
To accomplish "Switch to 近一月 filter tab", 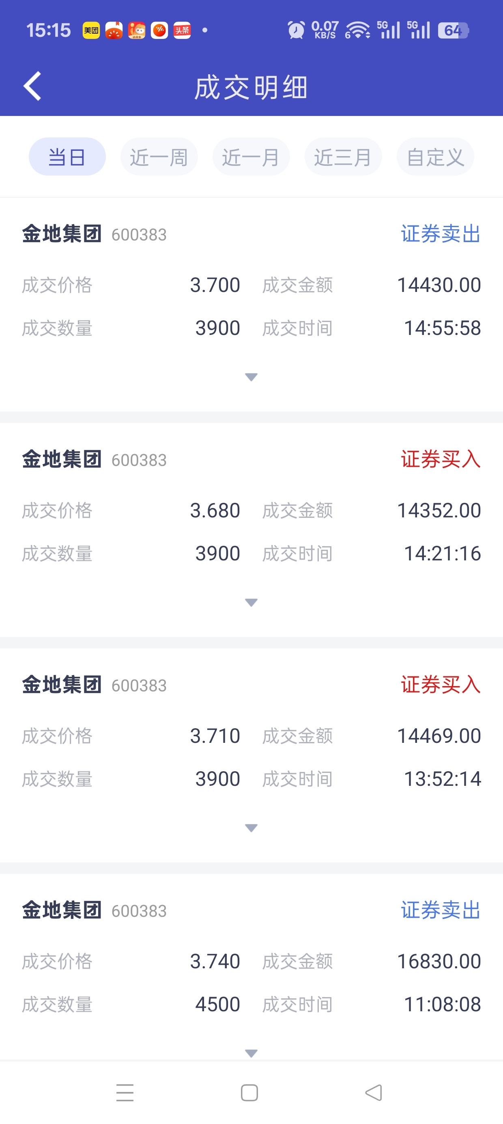I will coord(251,157).
